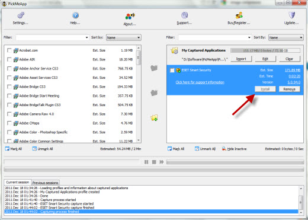Screen dimensions: 308x220
Task: Click the Adobe Camera Raw 4.0 application icon
Action: tap(16, 114)
